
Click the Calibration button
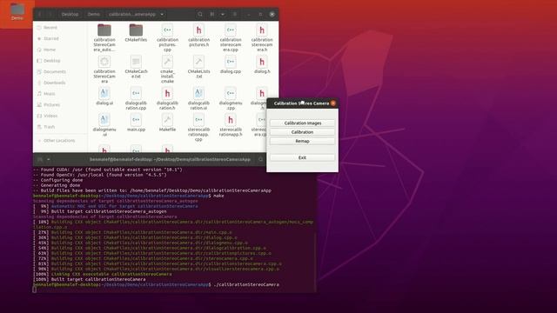tap(302, 132)
